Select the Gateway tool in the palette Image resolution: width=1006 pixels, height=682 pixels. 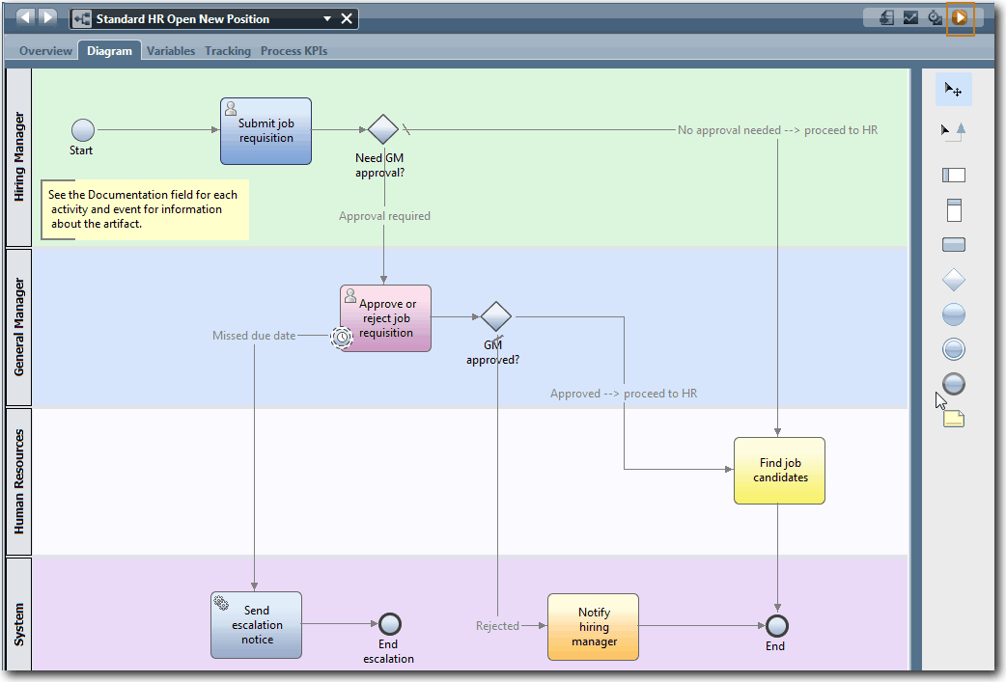(x=953, y=279)
